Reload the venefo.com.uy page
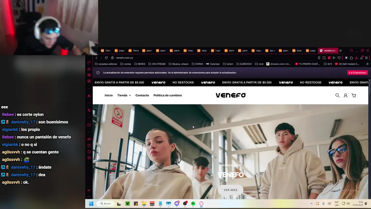 106,58
